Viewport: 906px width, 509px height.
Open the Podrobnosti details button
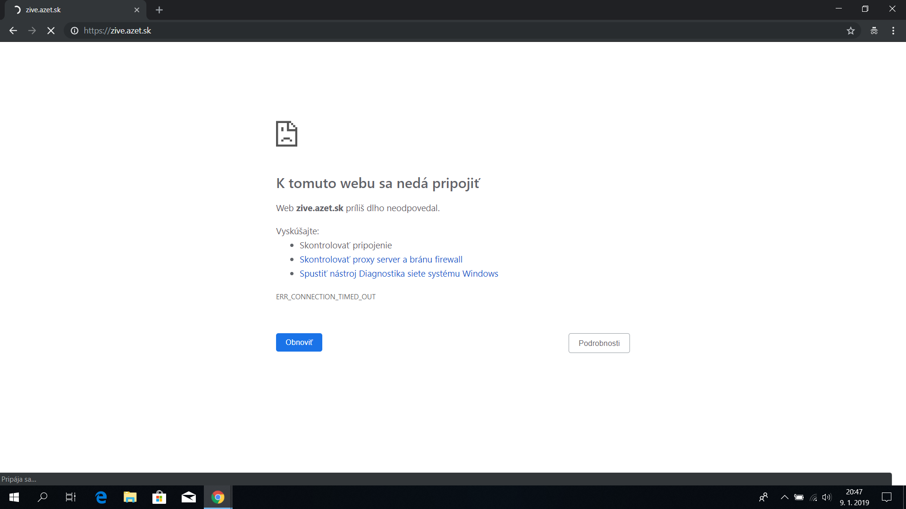599,343
